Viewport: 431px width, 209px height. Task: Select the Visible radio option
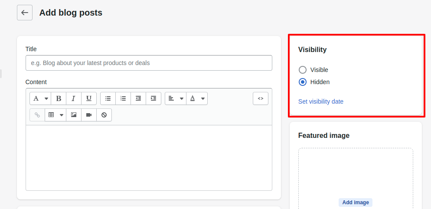(303, 70)
